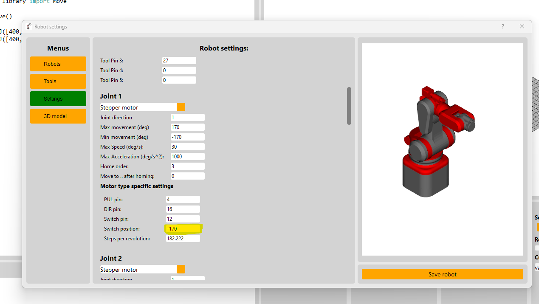This screenshot has height=304, width=539.
Task: Click the robot icon in the title bar
Action: (29, 26)
